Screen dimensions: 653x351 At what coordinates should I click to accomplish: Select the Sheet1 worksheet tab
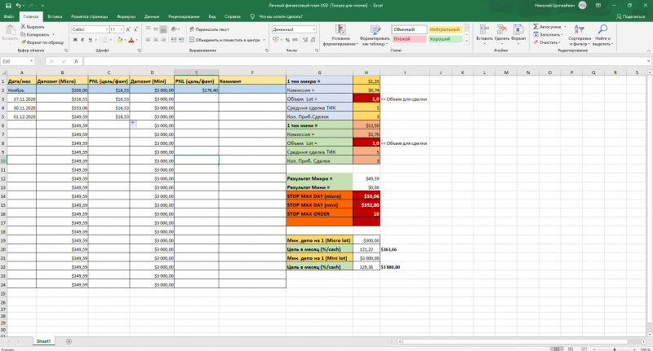point(43,341)
